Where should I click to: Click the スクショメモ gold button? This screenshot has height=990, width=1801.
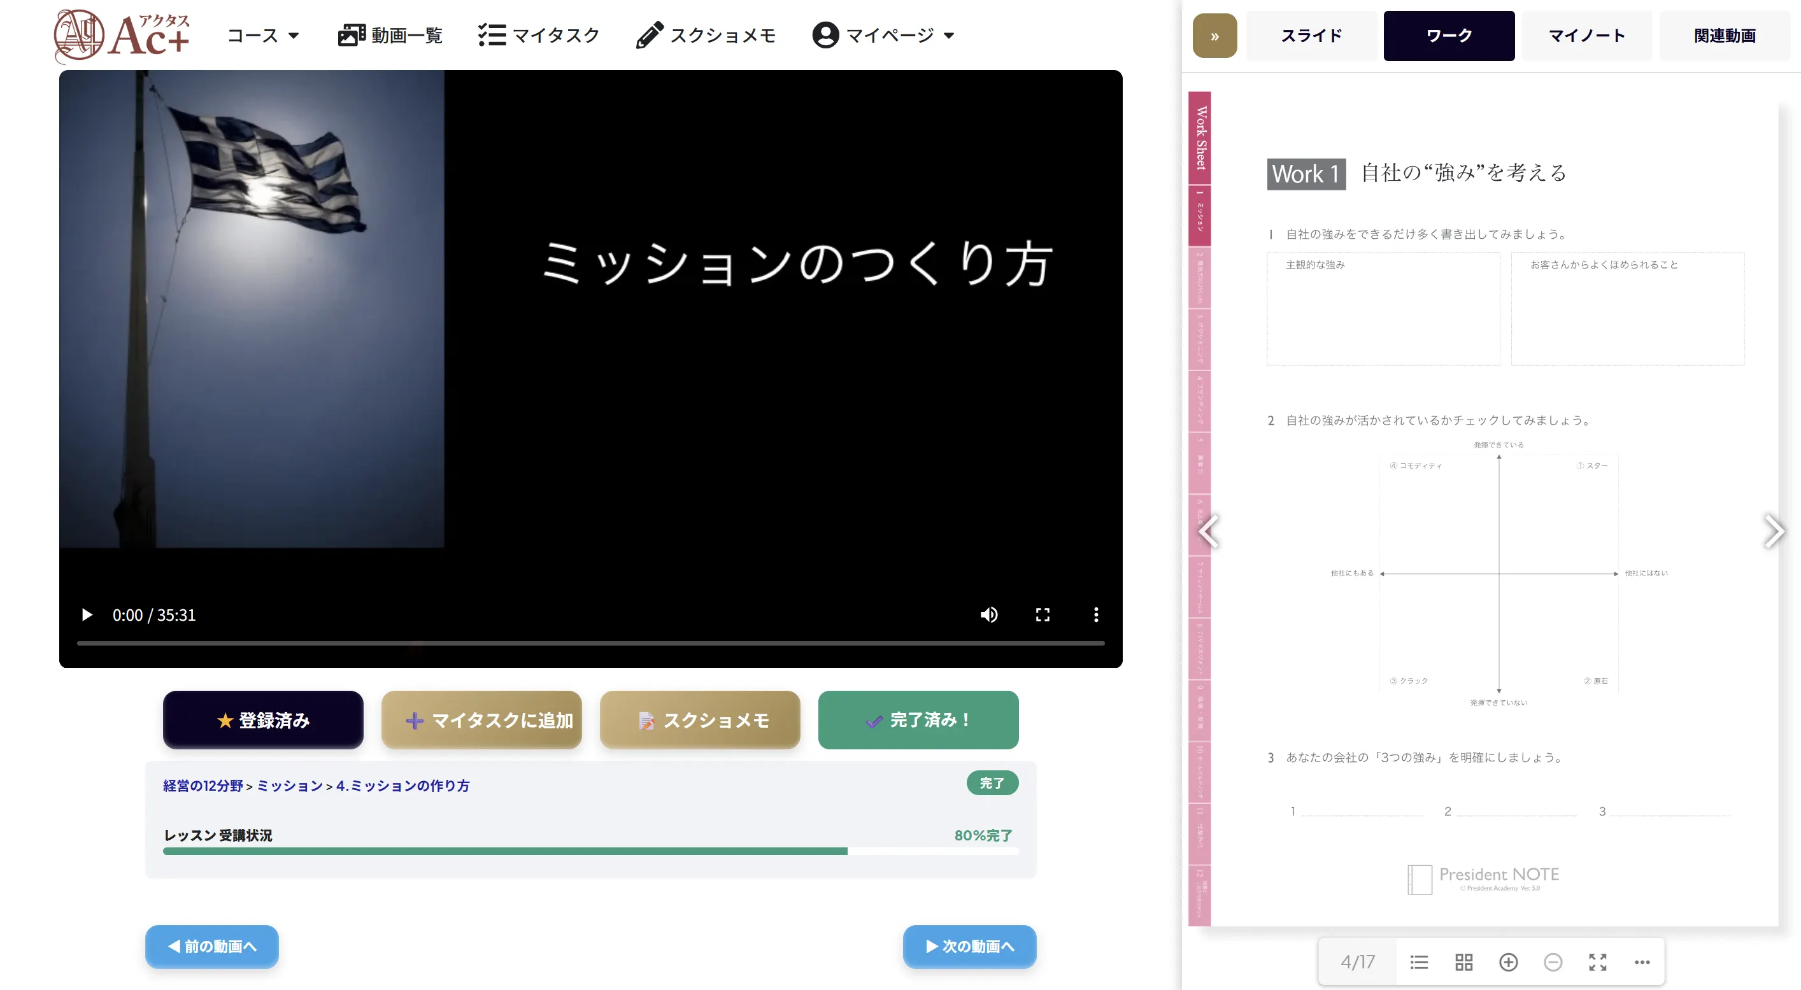pyautogui.click(x=700, y=720)
